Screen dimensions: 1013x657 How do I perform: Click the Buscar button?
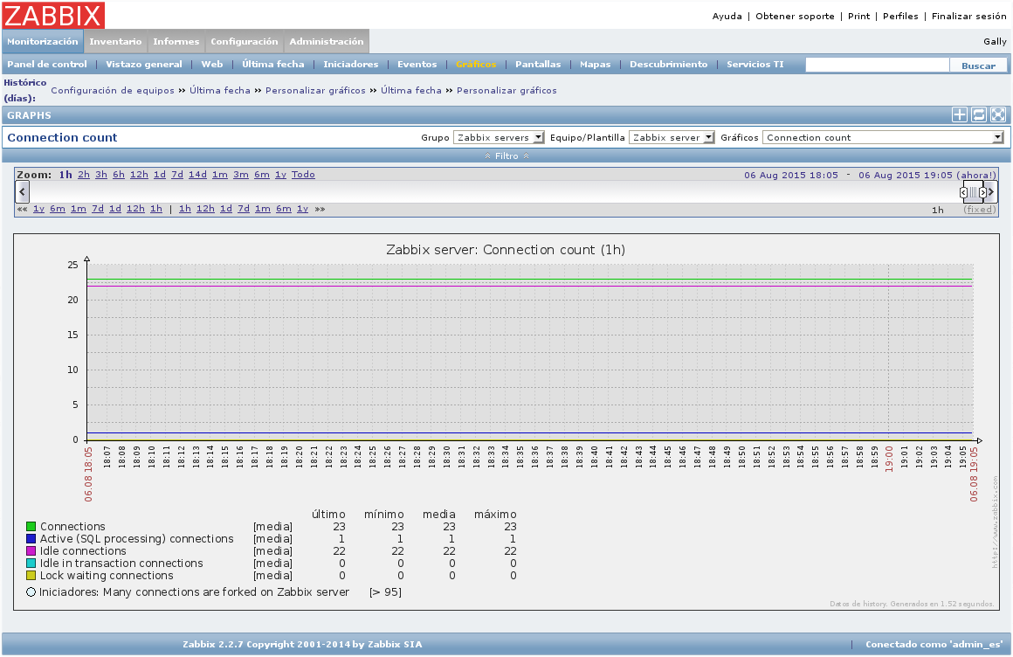978,66
